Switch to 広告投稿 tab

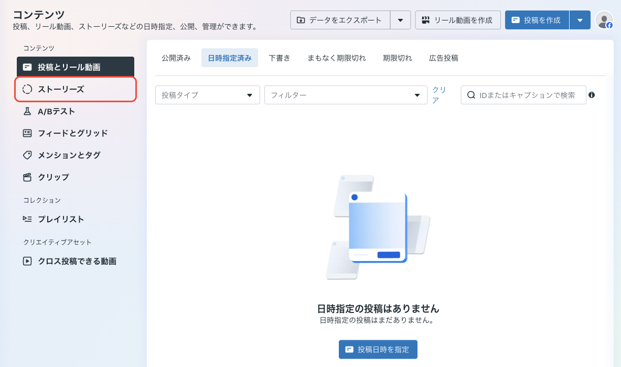[x=444, y=58]
